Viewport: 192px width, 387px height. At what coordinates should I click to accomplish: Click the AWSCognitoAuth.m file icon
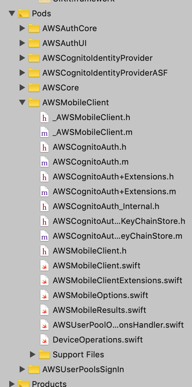pos(44,162)
